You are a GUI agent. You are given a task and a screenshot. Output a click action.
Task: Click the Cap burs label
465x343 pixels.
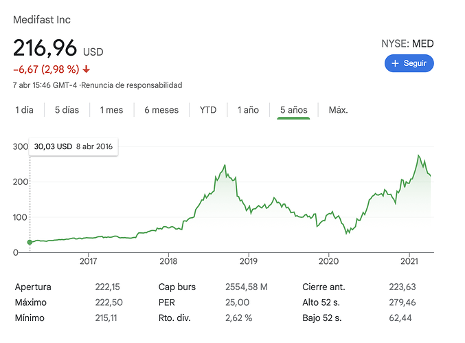[177, 287]
